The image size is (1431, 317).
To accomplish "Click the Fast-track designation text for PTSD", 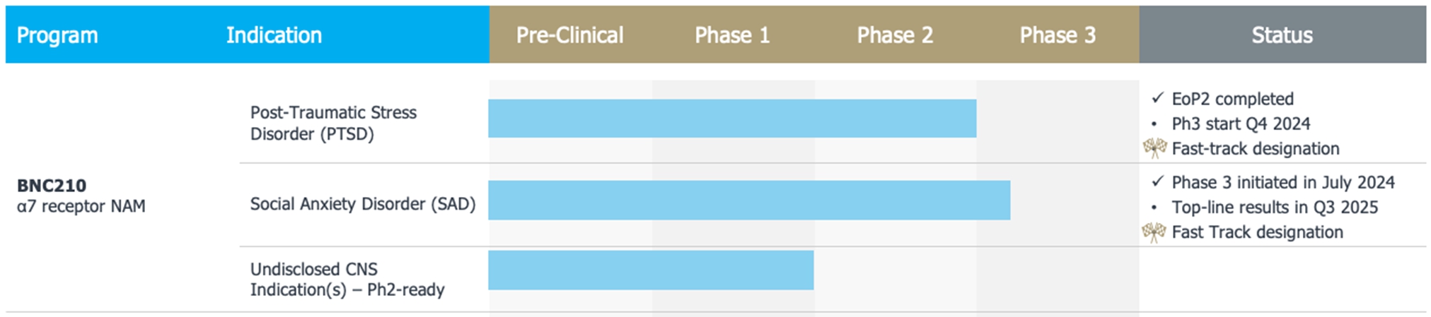I will 1255,149.
